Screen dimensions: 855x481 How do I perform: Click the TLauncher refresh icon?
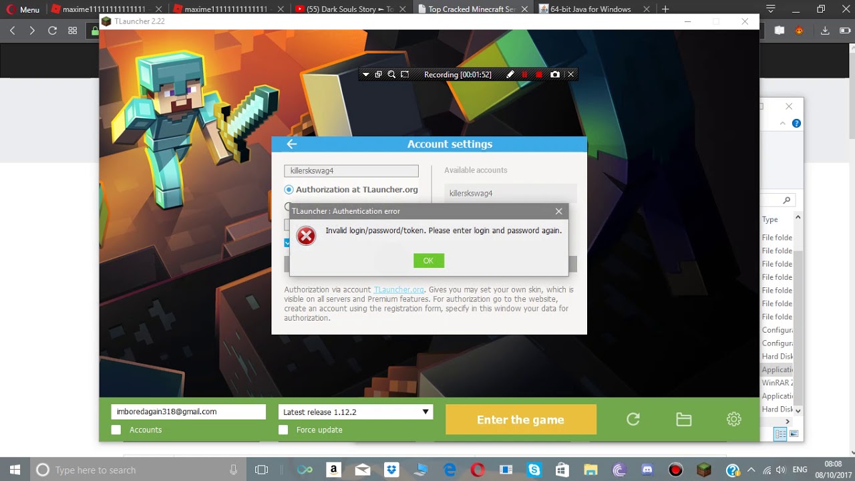(633, 420)
